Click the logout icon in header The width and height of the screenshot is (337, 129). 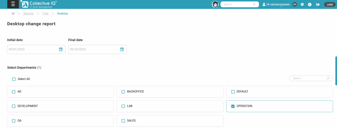click(x=318, y=4)
